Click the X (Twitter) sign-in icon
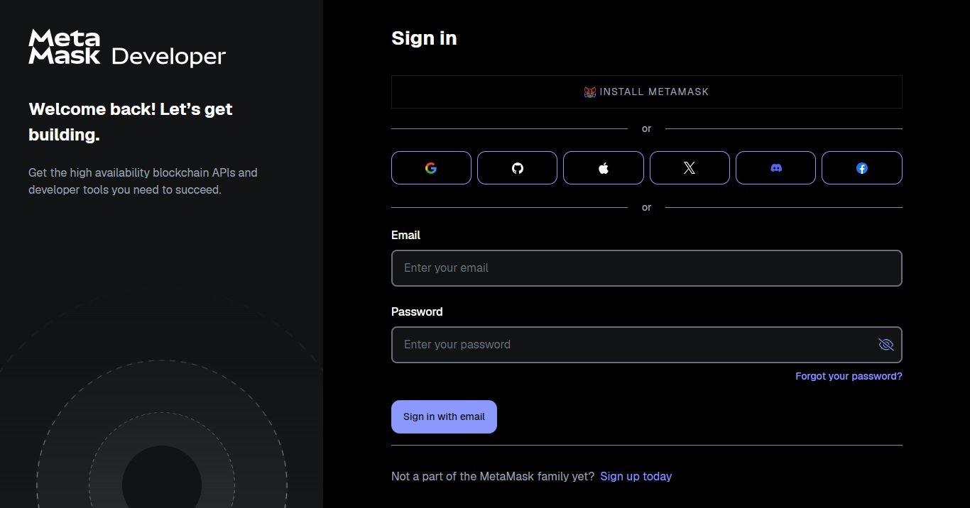Image resolution: width=970 pixels, height=508 pixels. point(690,167)
